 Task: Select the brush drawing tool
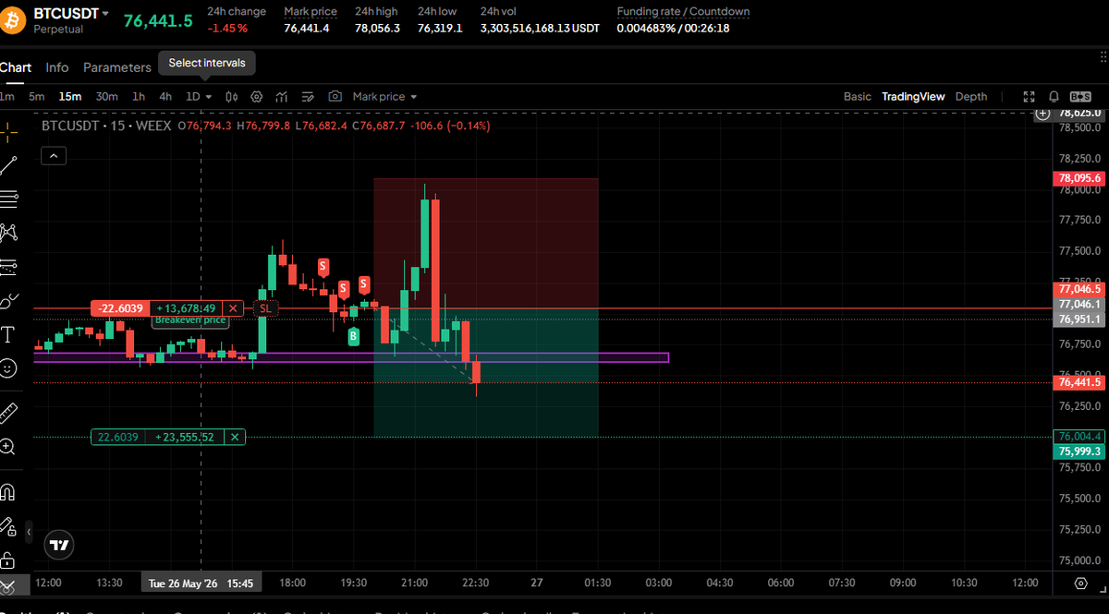coord(7,300)
